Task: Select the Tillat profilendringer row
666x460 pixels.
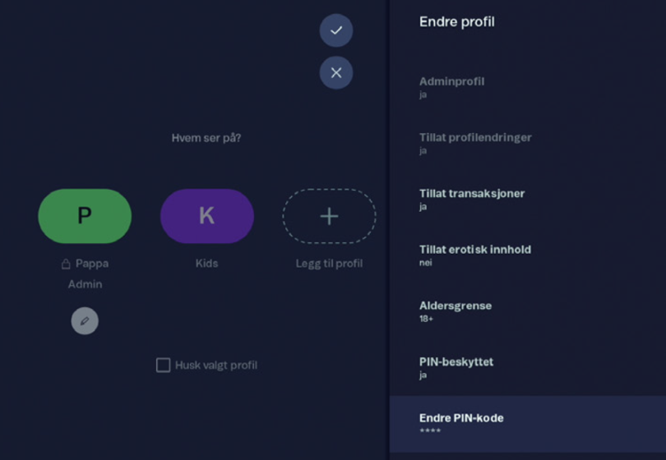Action: pyautogui.click(x=528, y=144)
